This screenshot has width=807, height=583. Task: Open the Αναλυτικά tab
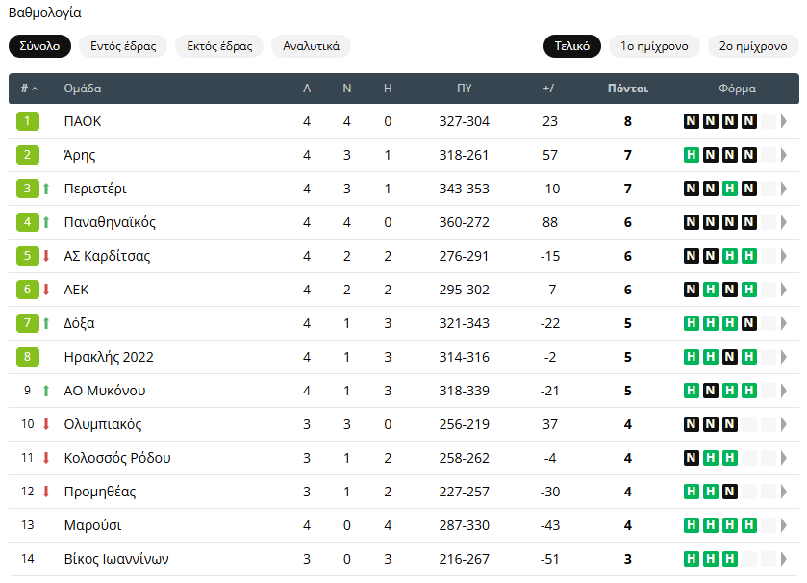tap(311, 46)
